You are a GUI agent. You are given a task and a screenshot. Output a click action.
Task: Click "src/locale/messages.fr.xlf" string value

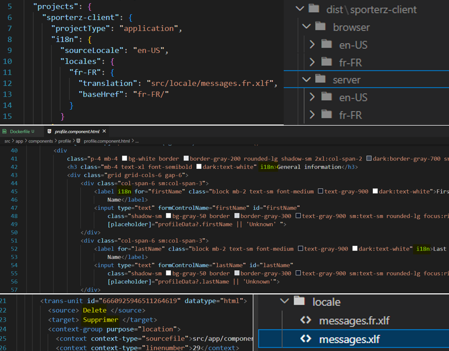(x=210, y=83)
